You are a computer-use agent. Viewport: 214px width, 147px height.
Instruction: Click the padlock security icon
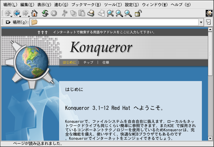tap(138, 13)
